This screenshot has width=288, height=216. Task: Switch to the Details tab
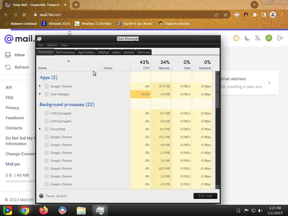pyautogui.click(x=129, y=52)
